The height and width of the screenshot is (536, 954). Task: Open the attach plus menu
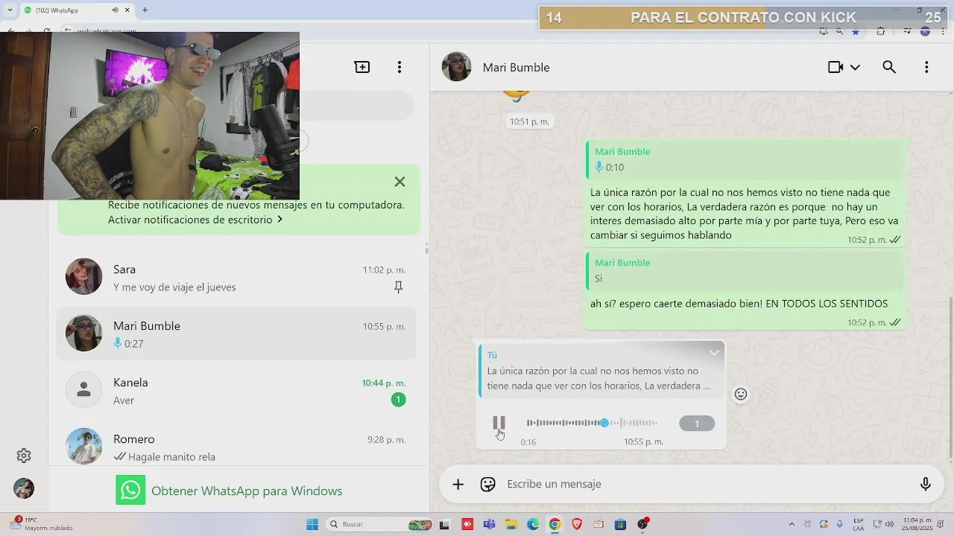pyautogui.click(x=458, y=485)
